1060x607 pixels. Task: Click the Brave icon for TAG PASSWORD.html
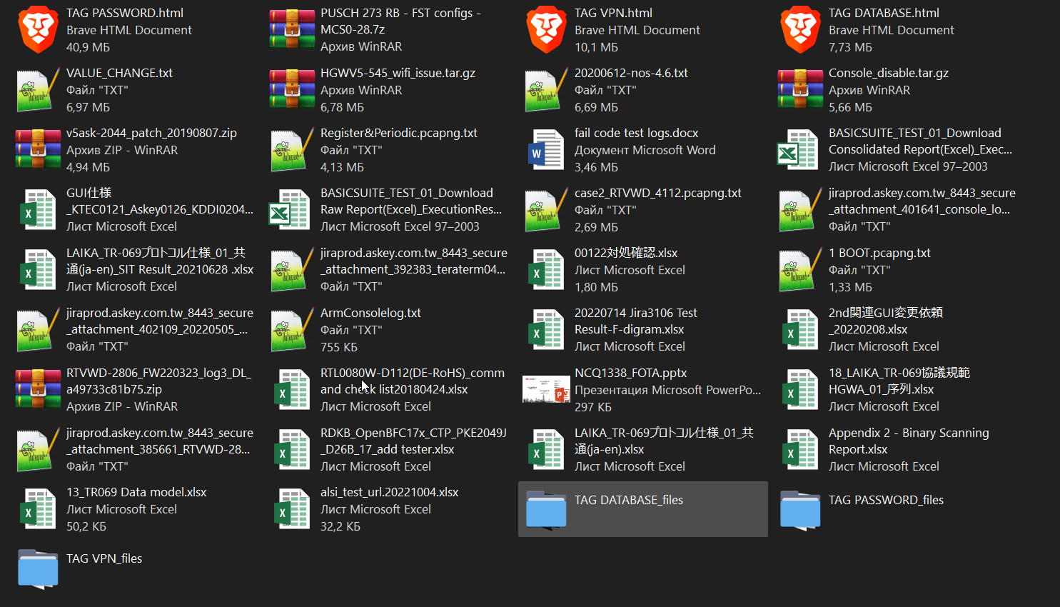[38, 30]
